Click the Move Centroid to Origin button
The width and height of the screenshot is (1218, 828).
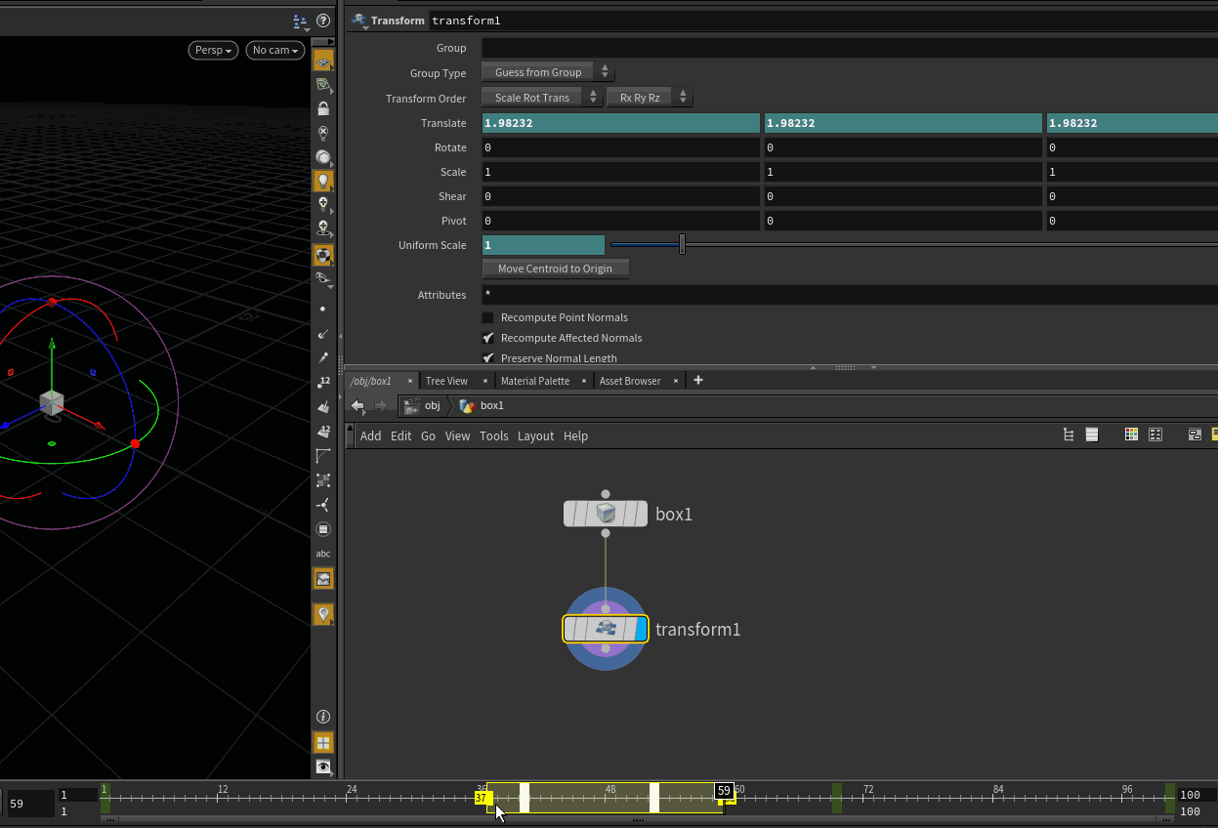[x=555, y=268]
